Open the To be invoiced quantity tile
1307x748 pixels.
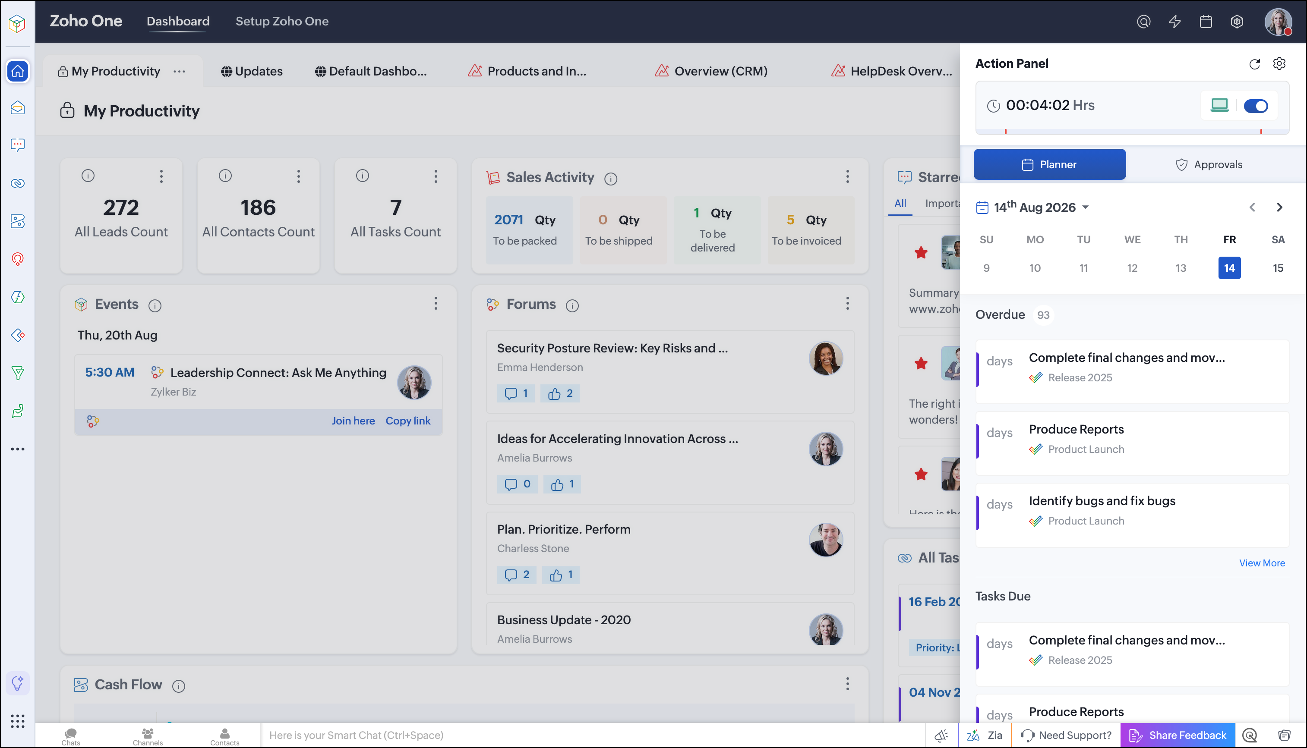point(811,230)
